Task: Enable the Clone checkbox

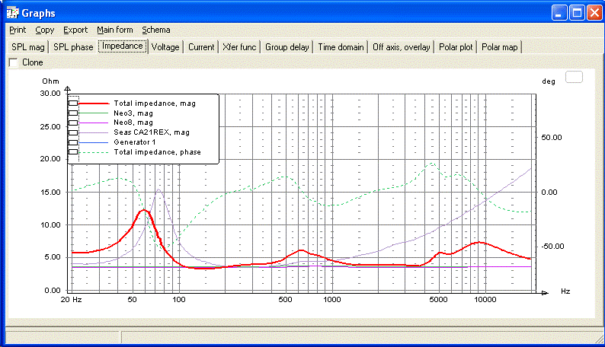Action: 13,62
